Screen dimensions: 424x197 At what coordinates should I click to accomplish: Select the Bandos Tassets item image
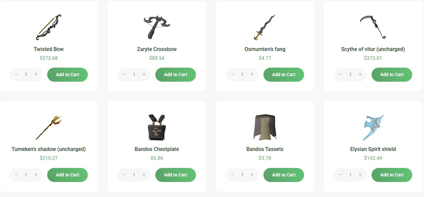click(x=265, y=127)
